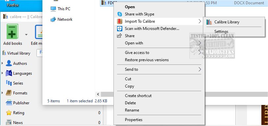Image resolution: width=268 pixels, height=126 pixels.
Task: Click the selected file's book icon
Action: [x=104, y=3]
